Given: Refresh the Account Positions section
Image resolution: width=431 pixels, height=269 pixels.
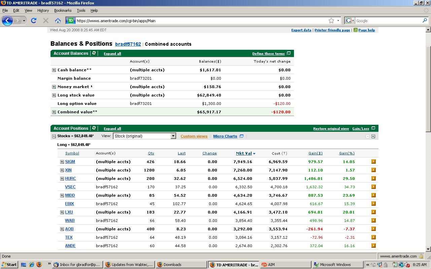Looking at the screenshot, I should tap(94, 128).
